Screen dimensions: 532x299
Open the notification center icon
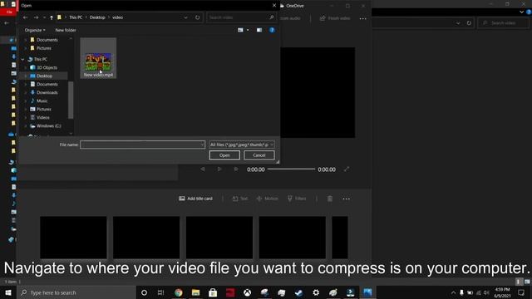521,292
